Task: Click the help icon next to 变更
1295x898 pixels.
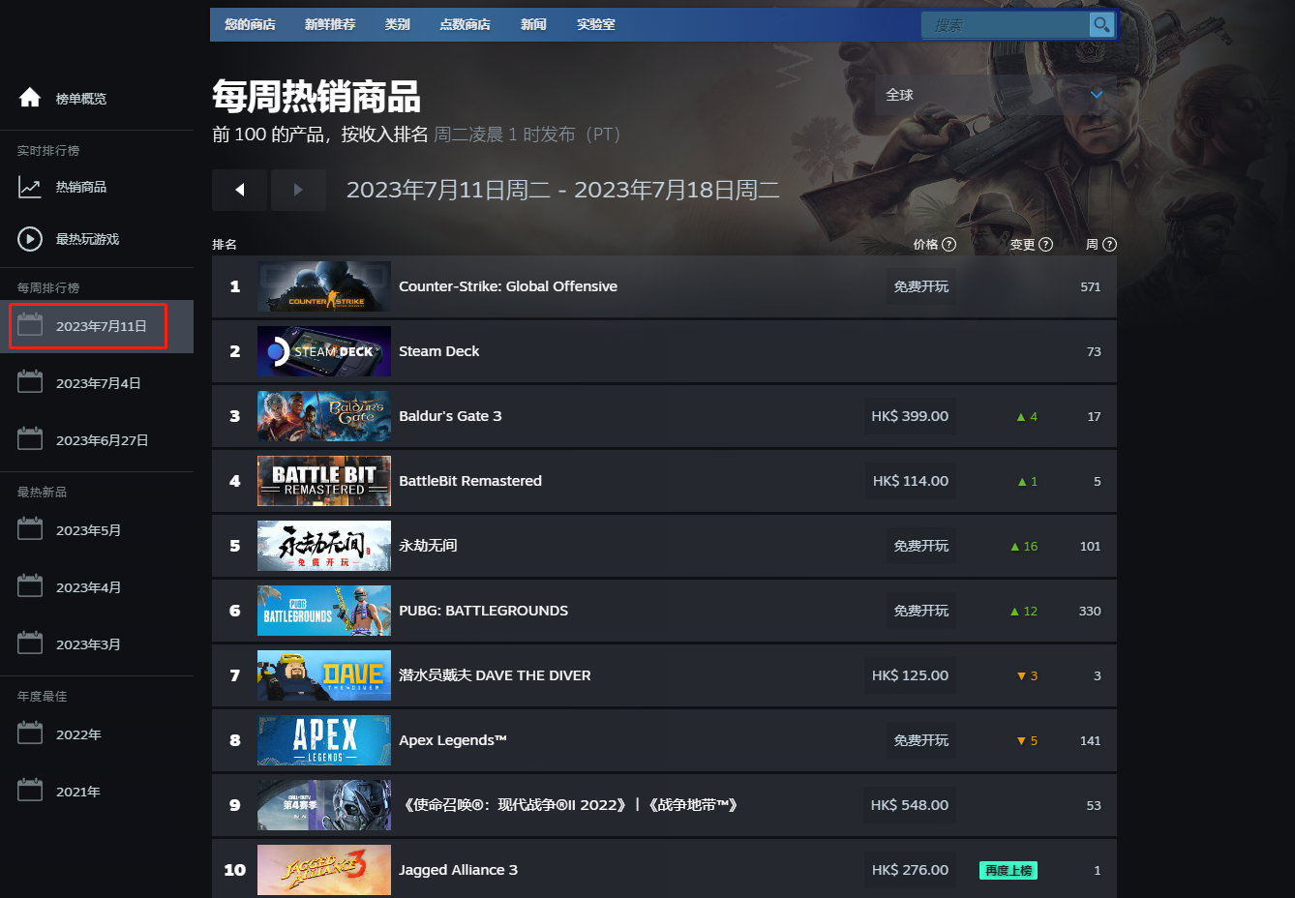Action: tap(1045, 245)
